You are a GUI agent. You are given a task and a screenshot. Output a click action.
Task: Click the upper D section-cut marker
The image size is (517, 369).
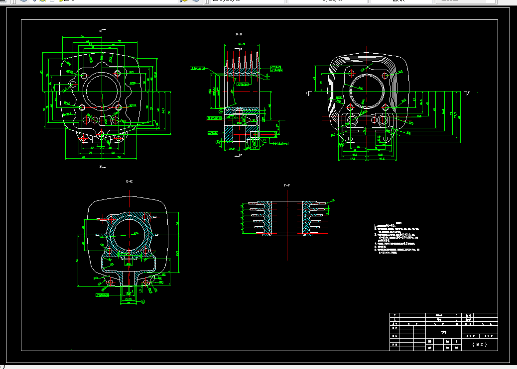click(103, 31)
